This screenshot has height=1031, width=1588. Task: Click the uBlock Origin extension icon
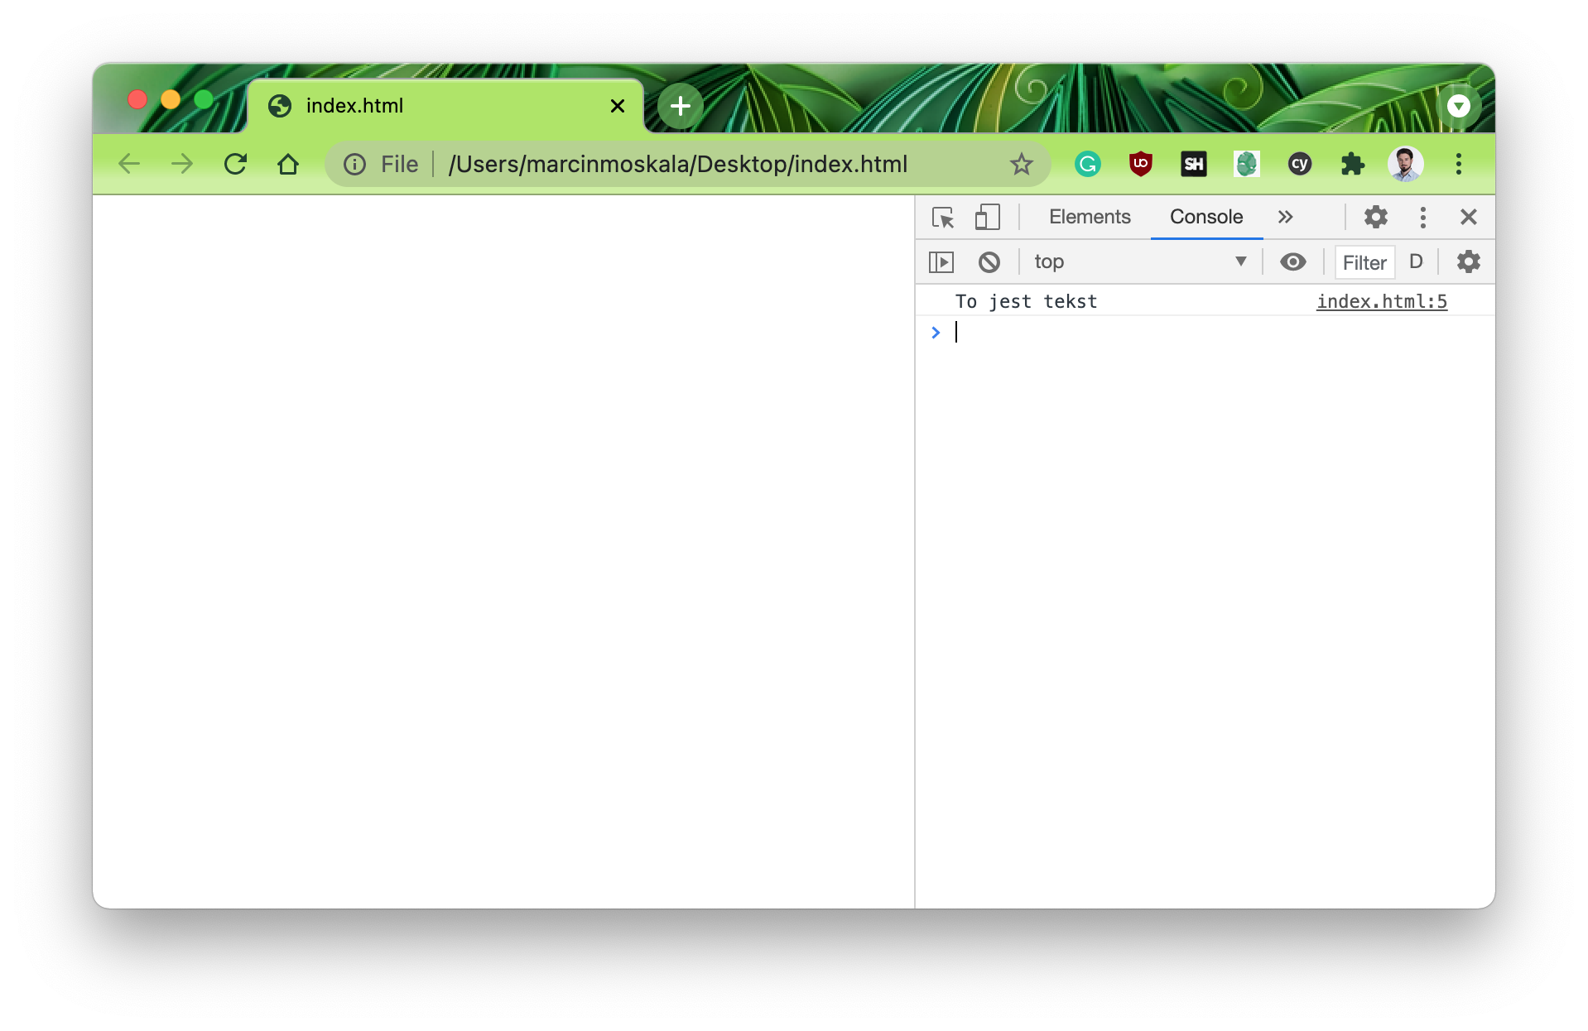point(1140,165)
